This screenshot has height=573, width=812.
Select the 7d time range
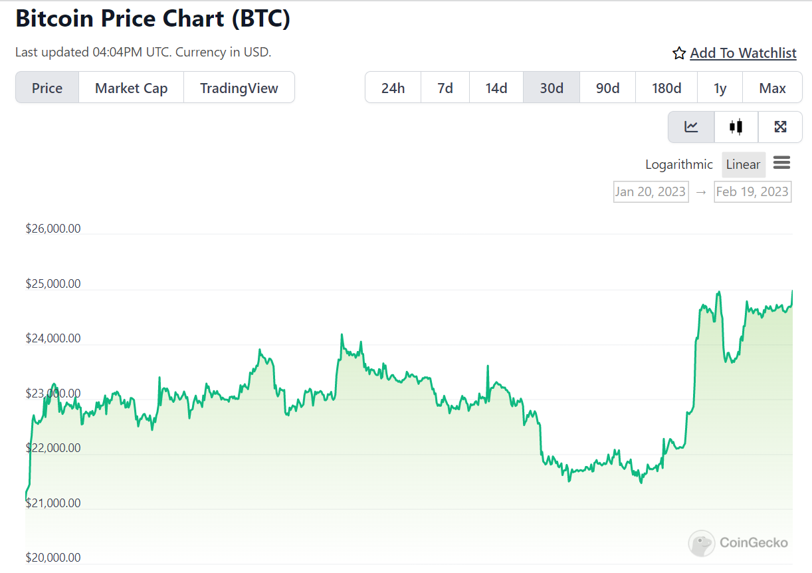coord(445,87)
